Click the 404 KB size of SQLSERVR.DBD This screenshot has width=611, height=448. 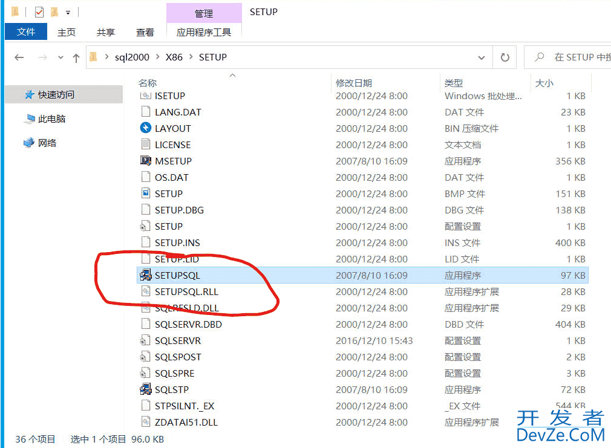(x=570, y=325)
